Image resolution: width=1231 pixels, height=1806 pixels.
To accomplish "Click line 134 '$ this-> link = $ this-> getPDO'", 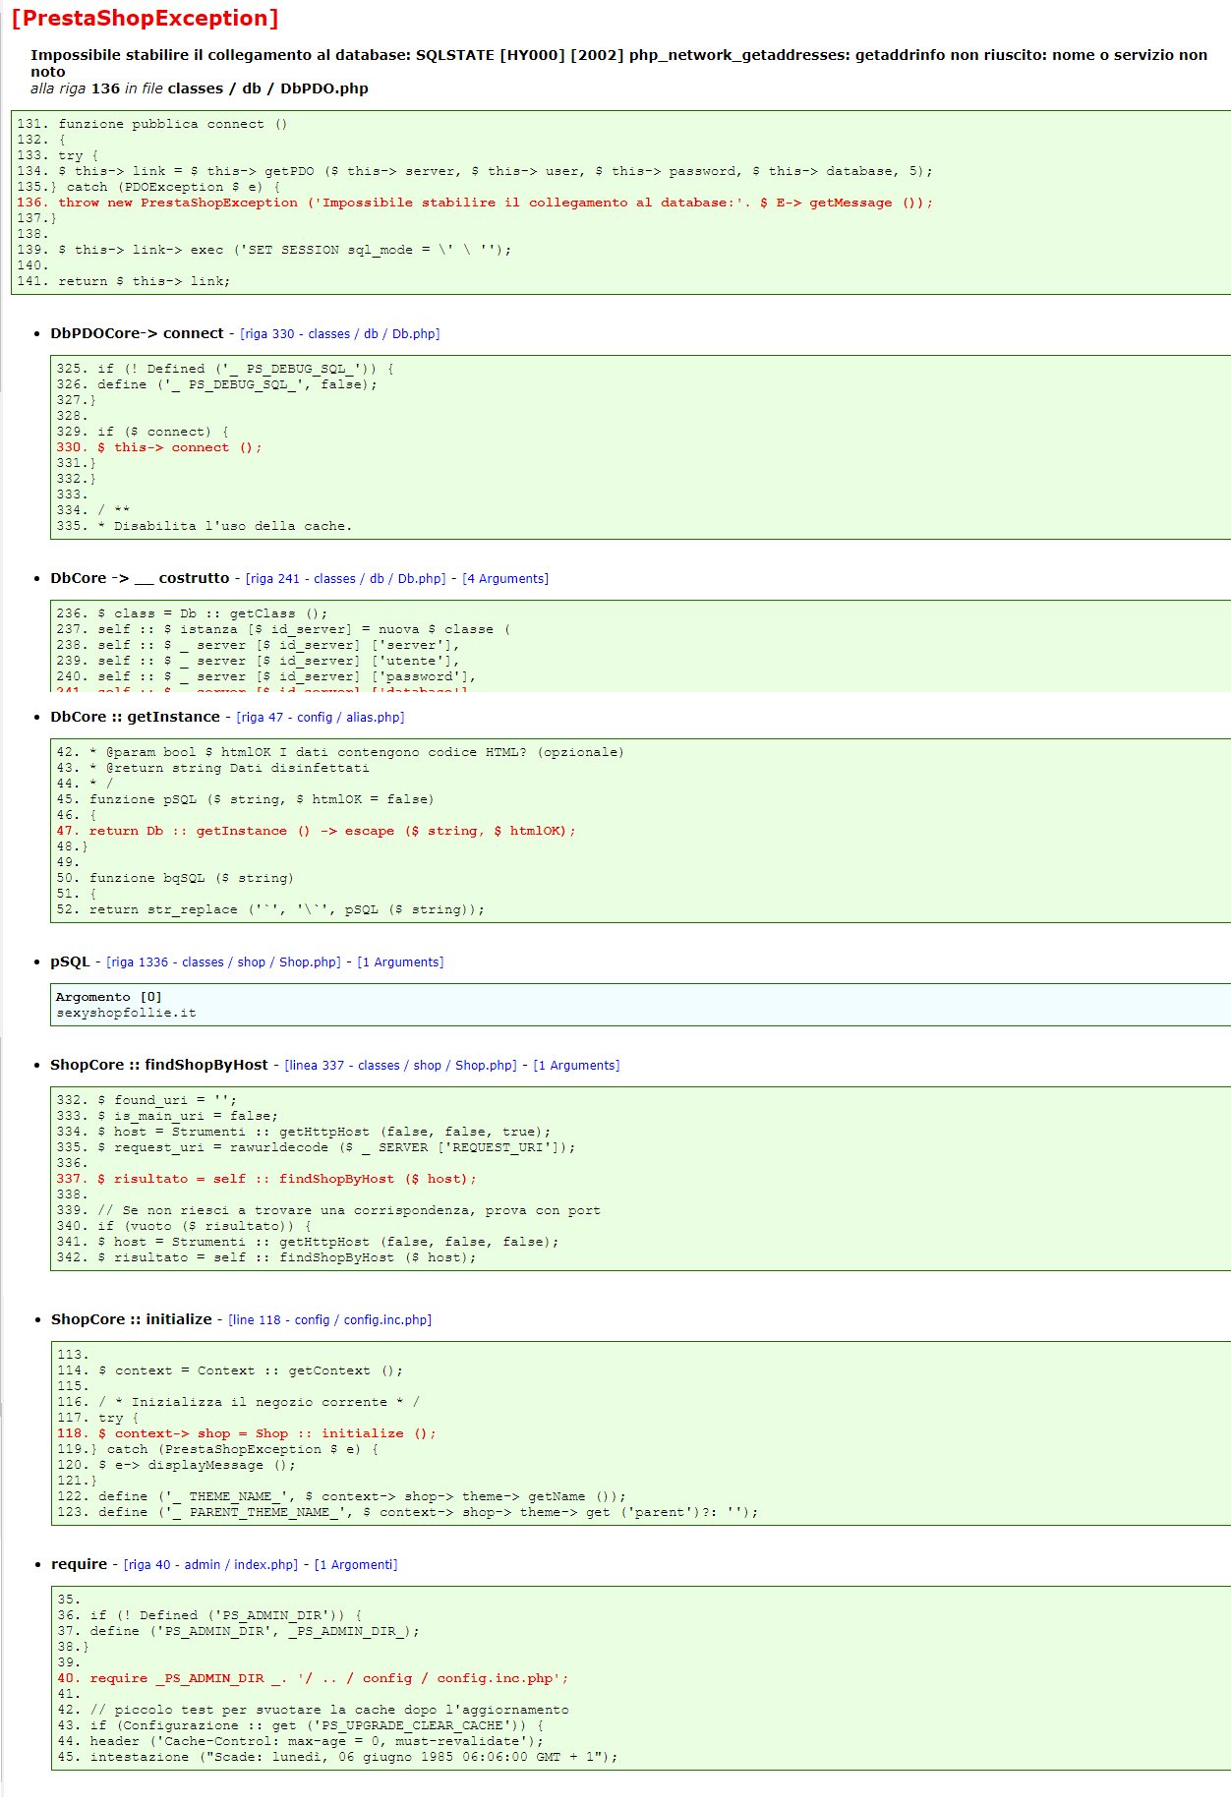I will point(475,171).
